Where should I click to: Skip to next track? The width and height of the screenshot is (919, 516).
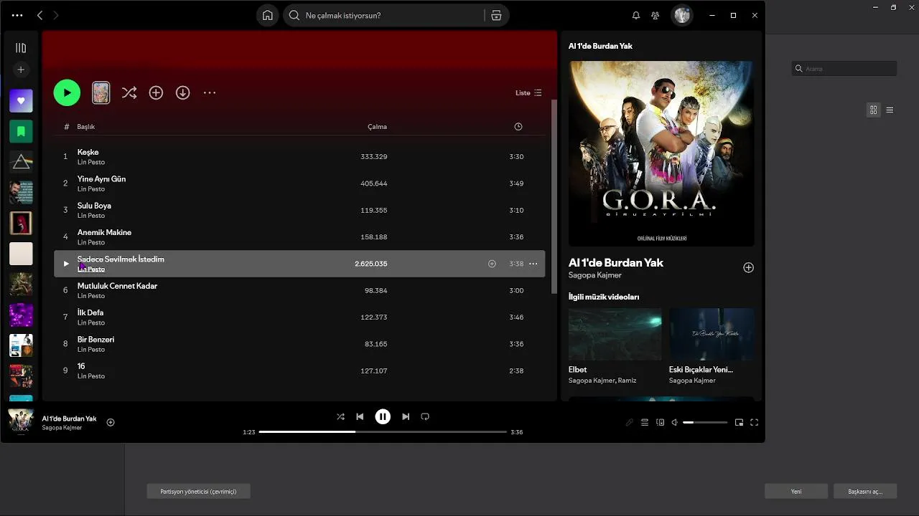[406, 416]
